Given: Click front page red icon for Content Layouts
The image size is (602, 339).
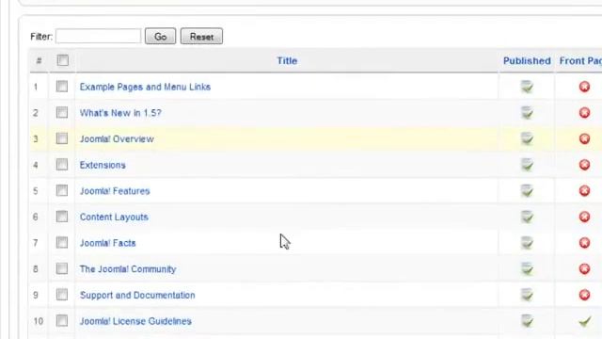Looking at the screenshot, I should [x=584, y=217].
